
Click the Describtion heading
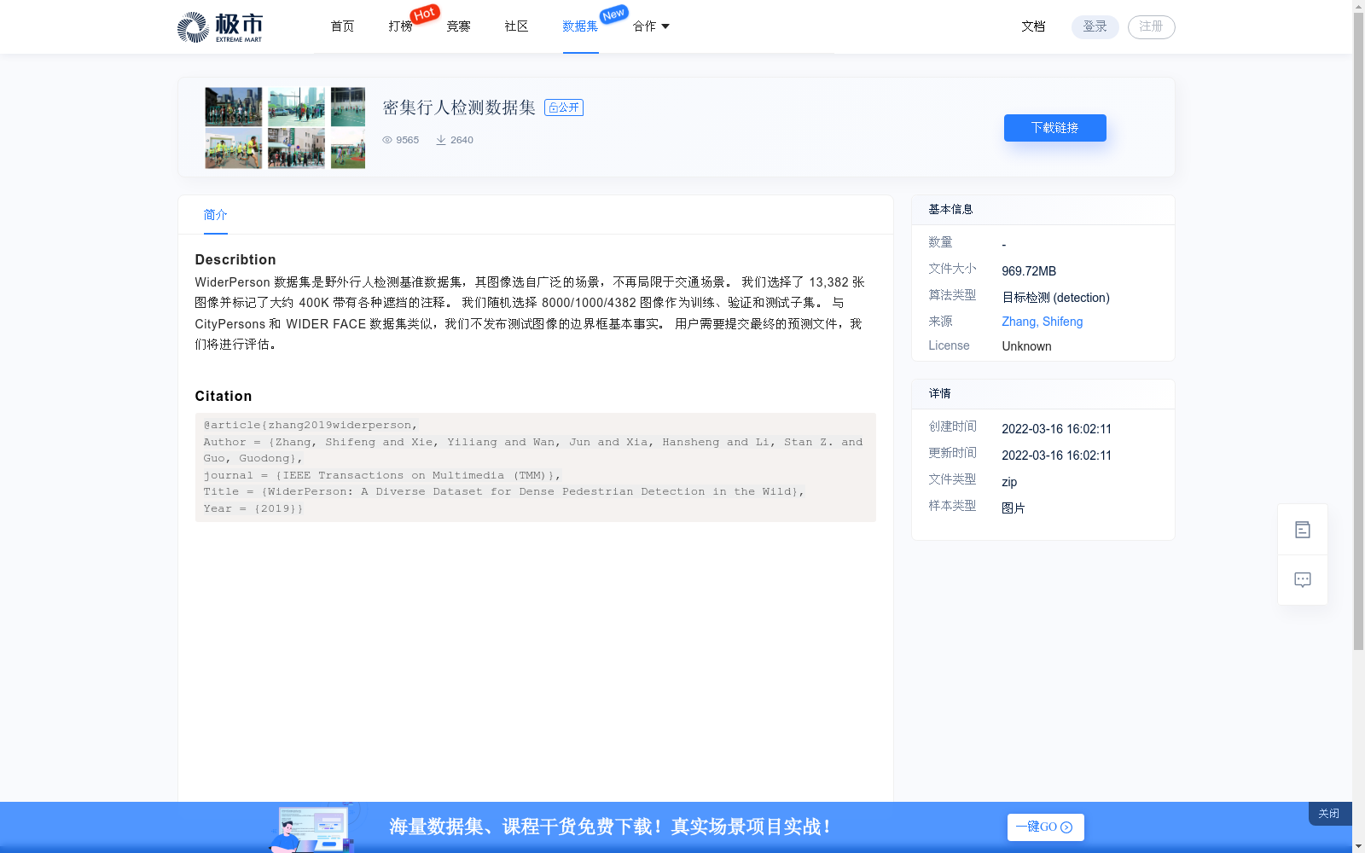pos(235,259)
